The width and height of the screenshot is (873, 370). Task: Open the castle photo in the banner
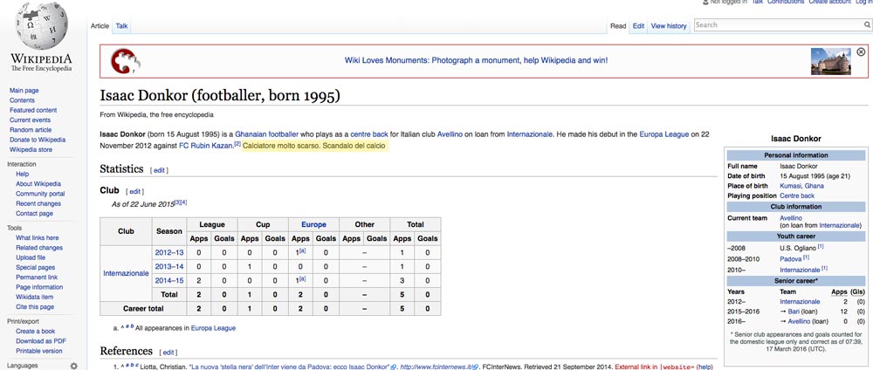831,61
